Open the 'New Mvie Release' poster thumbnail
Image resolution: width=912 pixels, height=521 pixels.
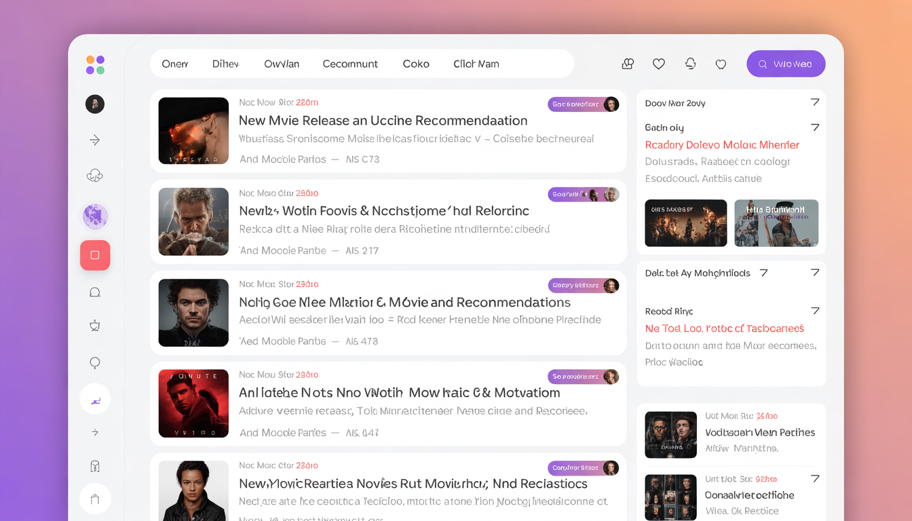[193, 131]
